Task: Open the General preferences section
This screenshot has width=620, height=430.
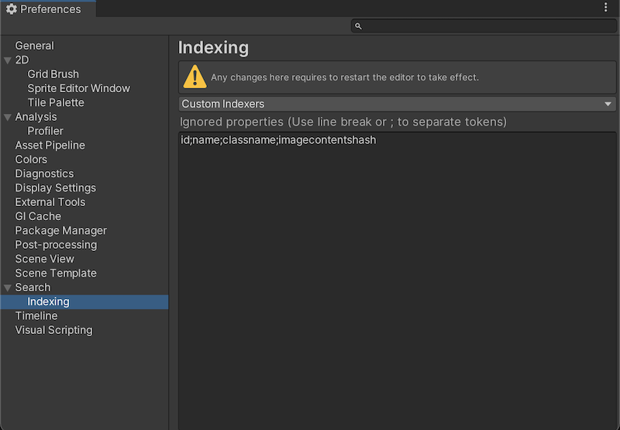Action: tap(34, 46)
